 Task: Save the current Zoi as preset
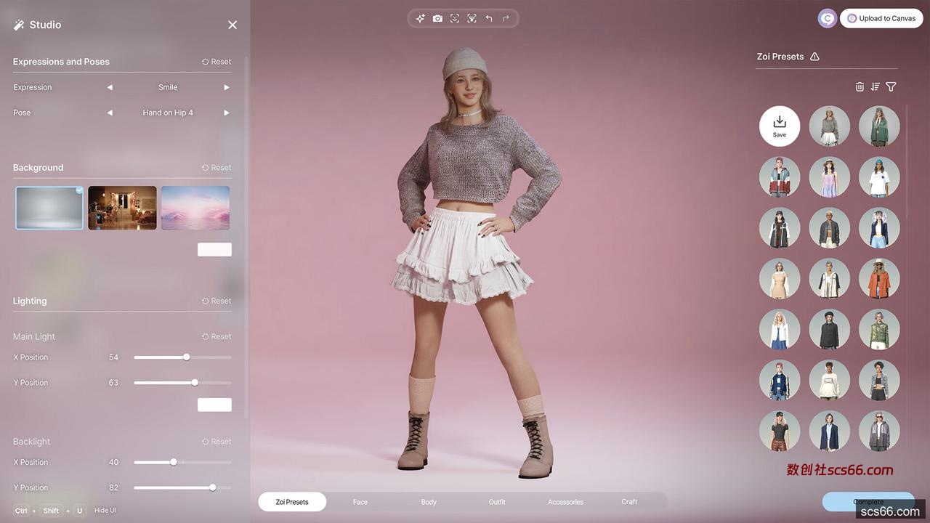coord(780,126)
